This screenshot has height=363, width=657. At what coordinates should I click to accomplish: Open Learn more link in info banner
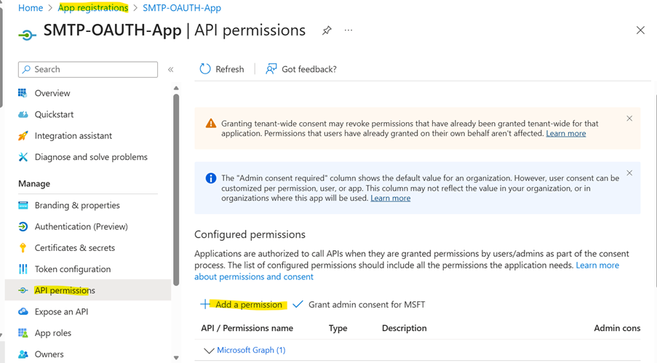390,198
